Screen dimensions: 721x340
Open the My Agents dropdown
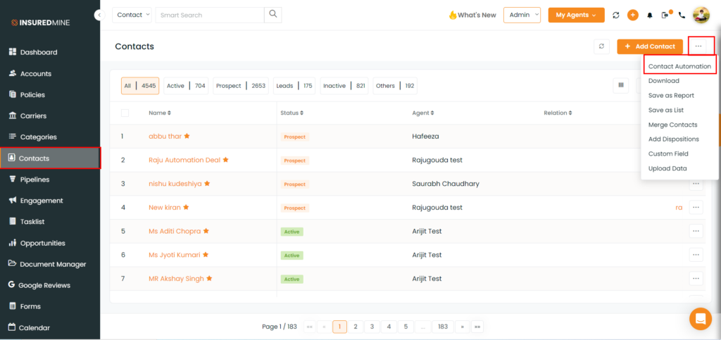coord(576,15)
